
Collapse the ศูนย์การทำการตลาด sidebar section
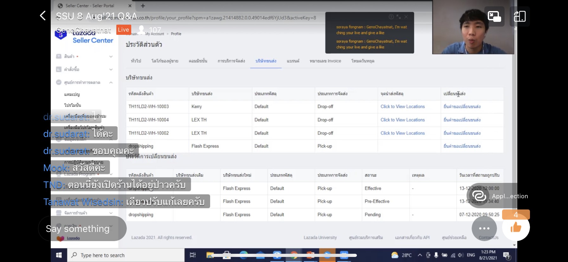[111, 83]
